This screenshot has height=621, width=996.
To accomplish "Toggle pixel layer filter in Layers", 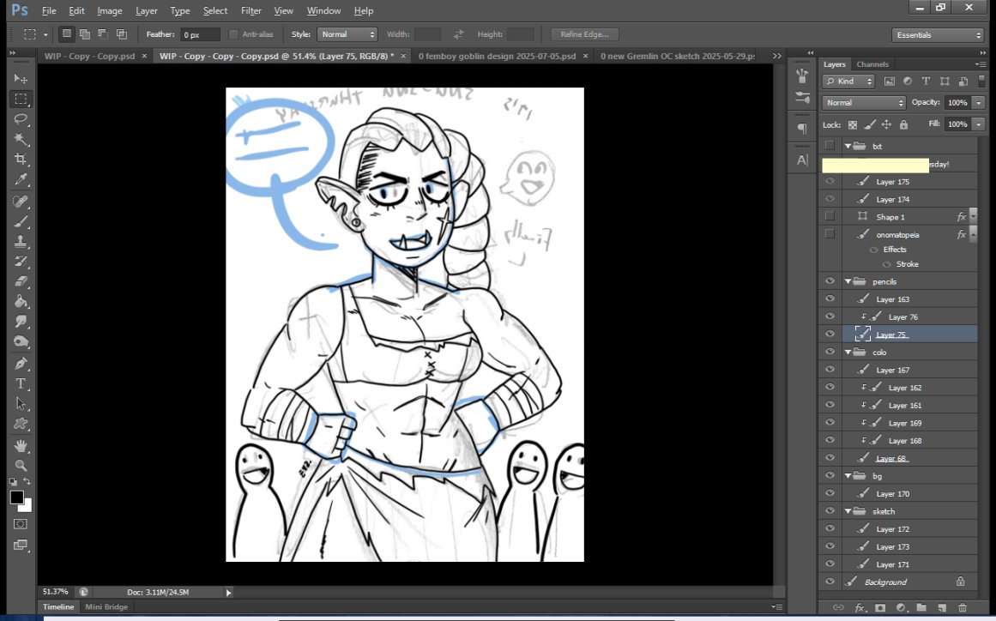I will [890, 81].
